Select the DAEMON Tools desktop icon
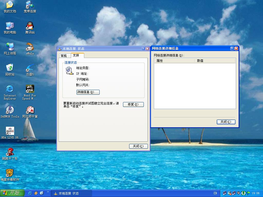This screenshot has width=263, height=197. pyautogui.click(x=10, y=110)
